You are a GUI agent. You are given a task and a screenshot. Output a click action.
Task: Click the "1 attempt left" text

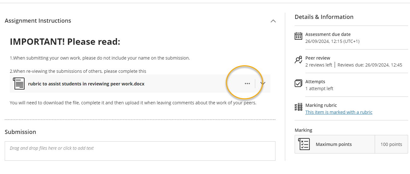coord(319,89)
